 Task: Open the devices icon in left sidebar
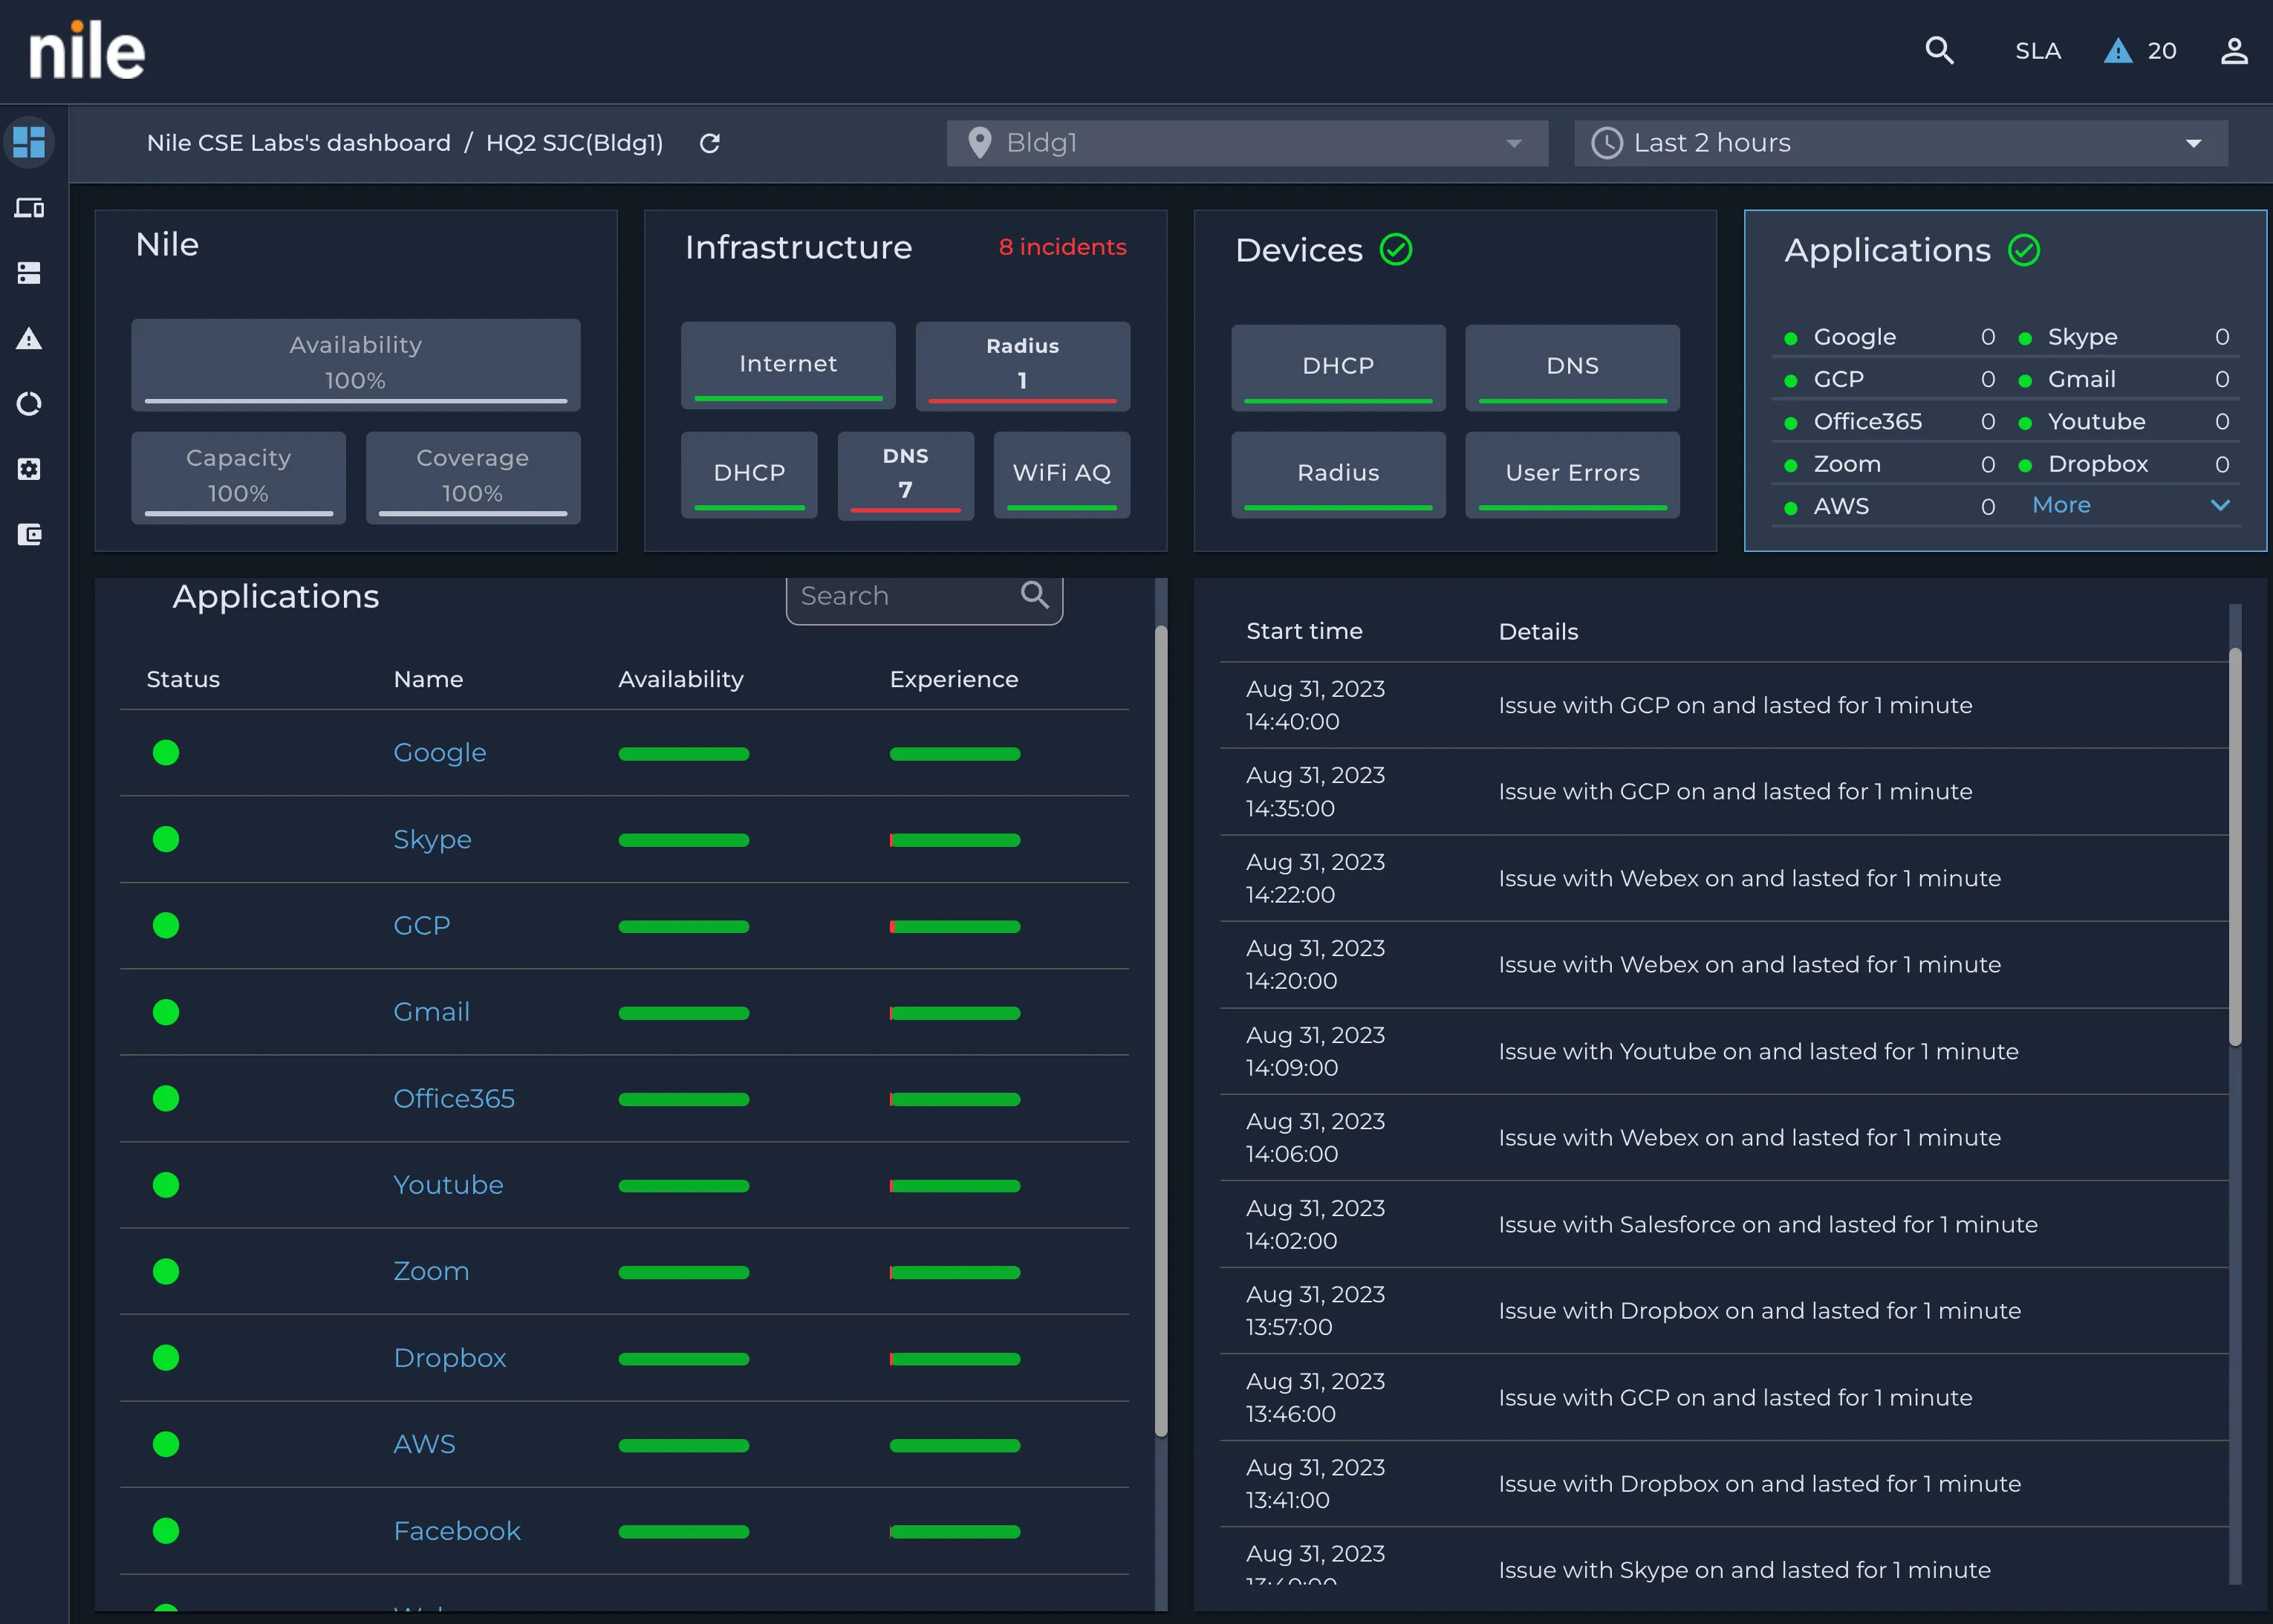pyautogui.click(x=29, y=208)
